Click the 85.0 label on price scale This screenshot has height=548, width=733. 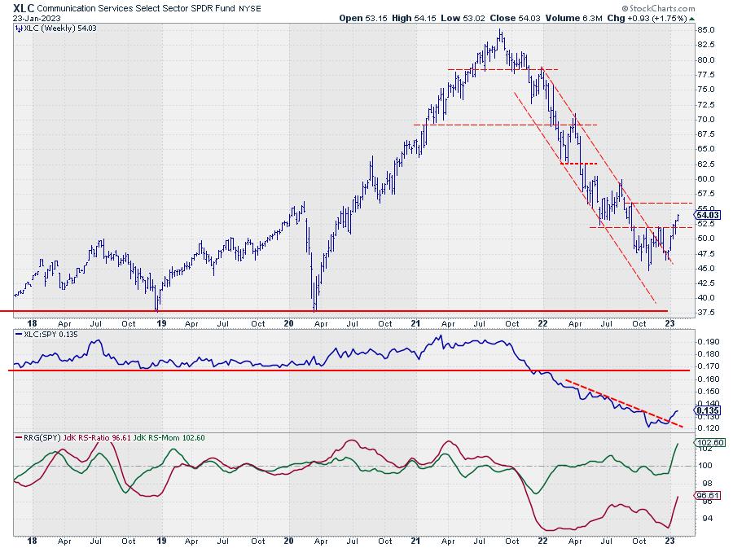705,30
